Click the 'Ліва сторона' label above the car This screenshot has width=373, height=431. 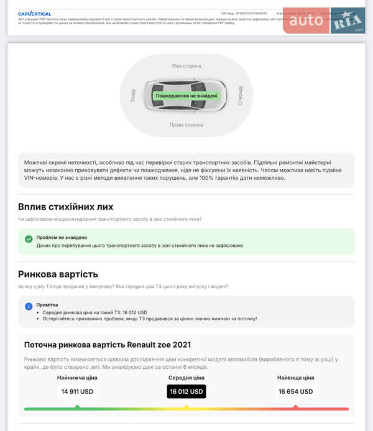pos(186,66)
